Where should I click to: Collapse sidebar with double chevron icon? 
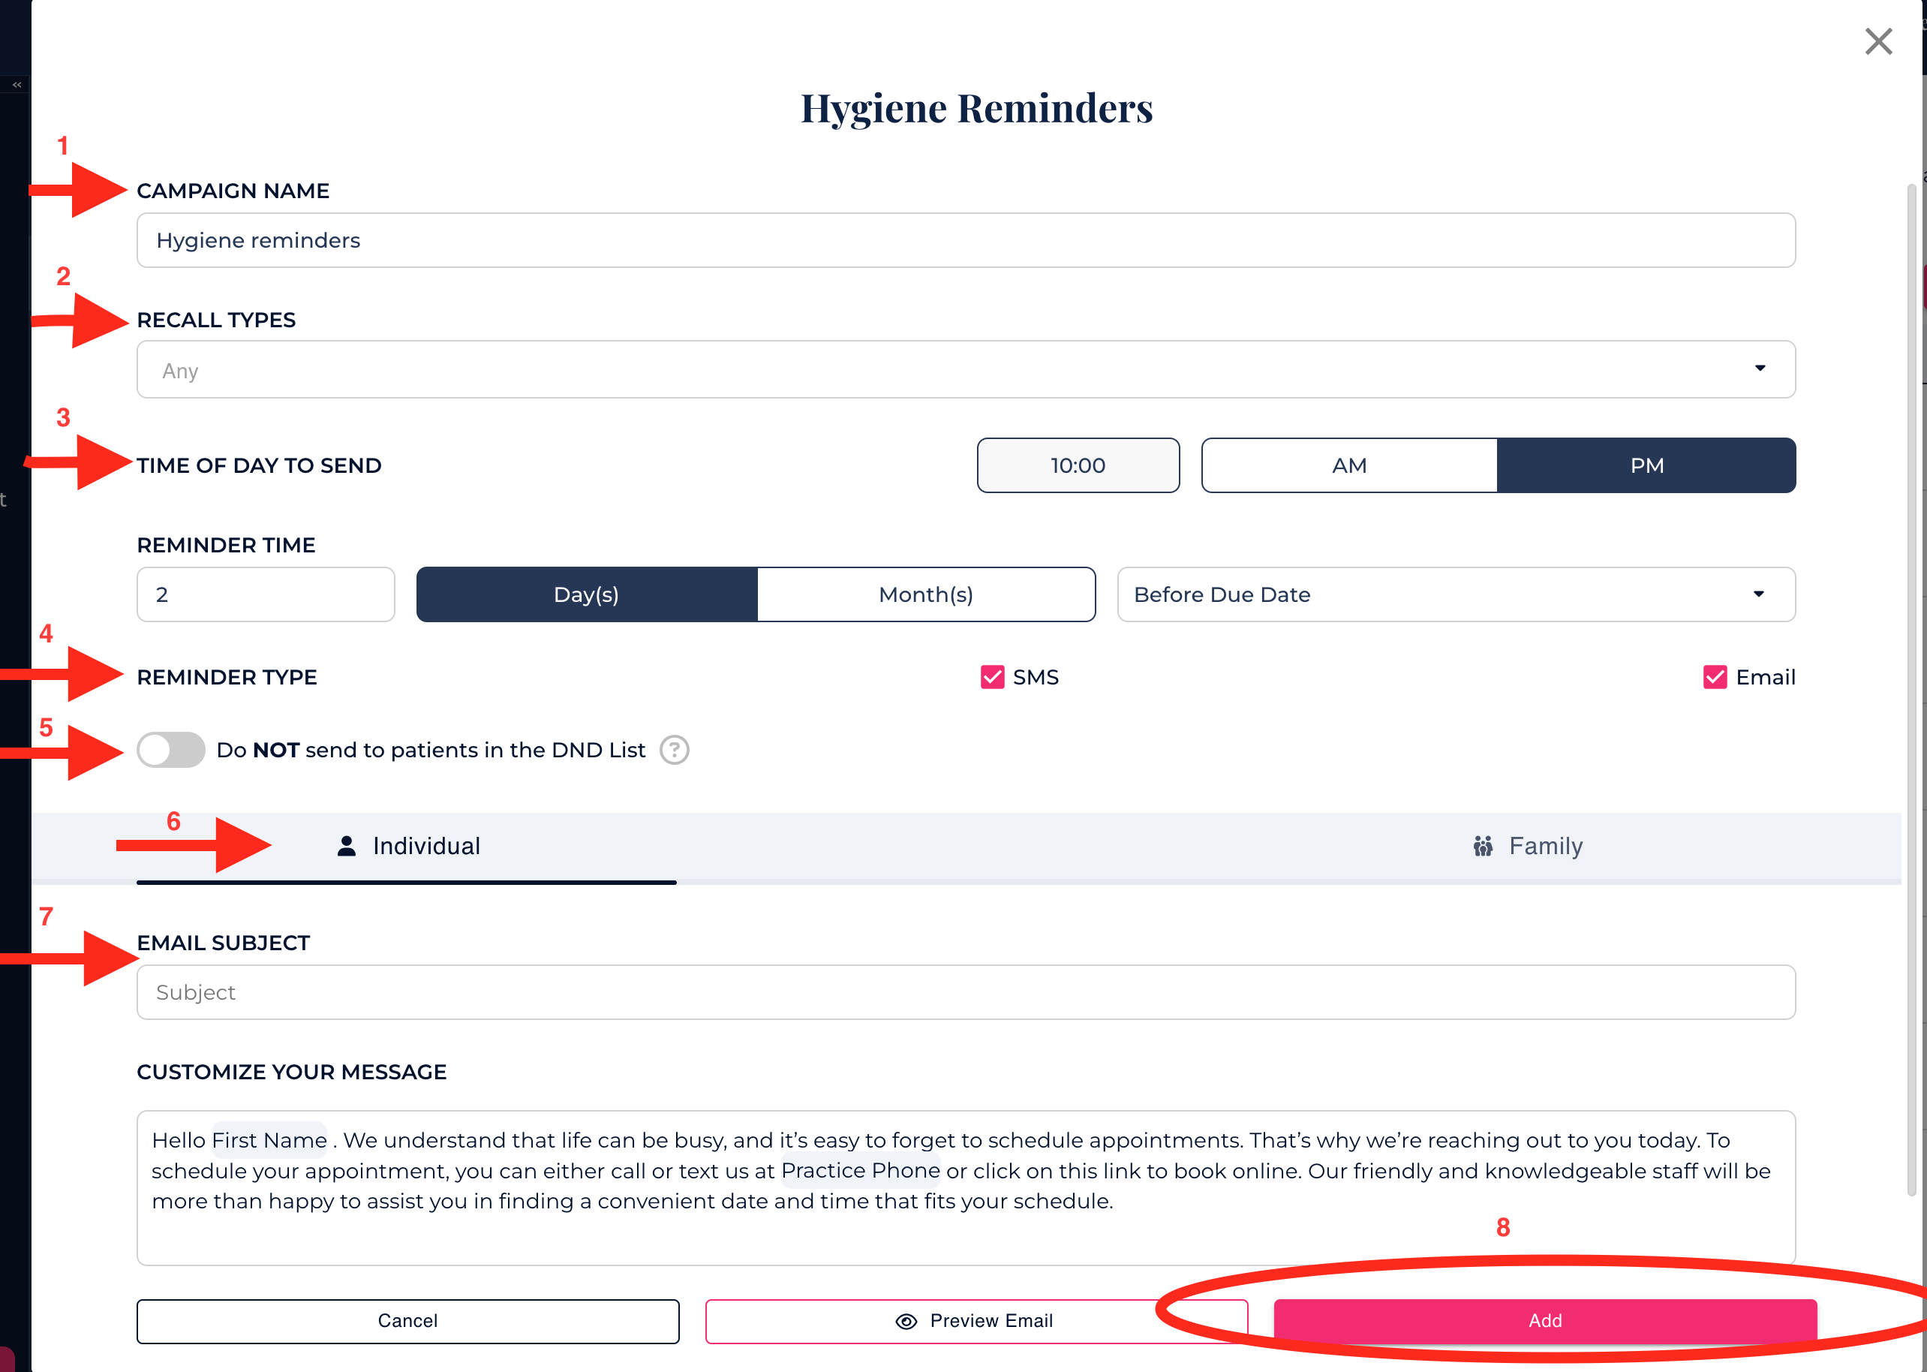tap(17, 85)
